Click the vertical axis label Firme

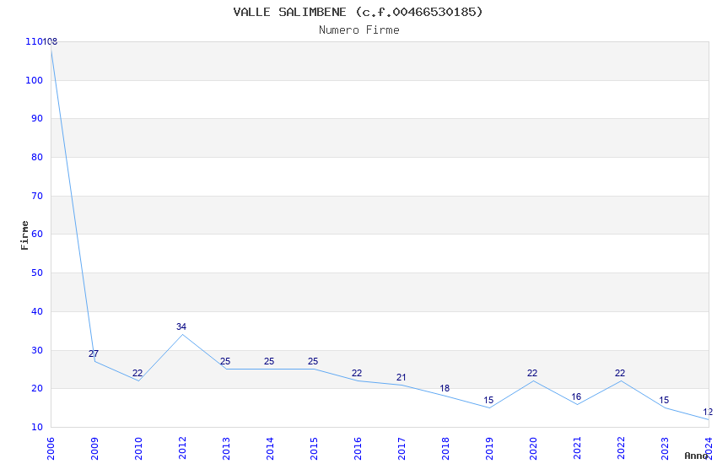[24, 235]
